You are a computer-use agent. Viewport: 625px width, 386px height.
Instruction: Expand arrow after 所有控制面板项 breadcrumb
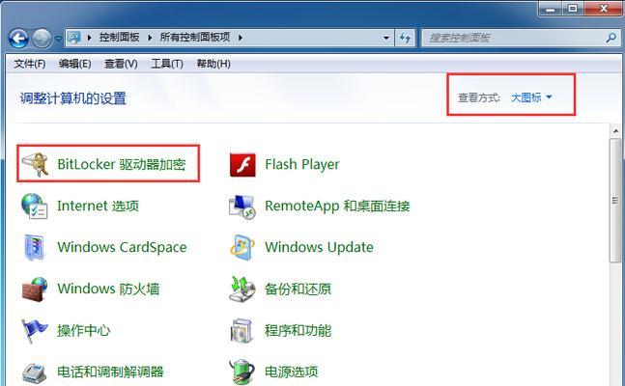tap(241, 38)
